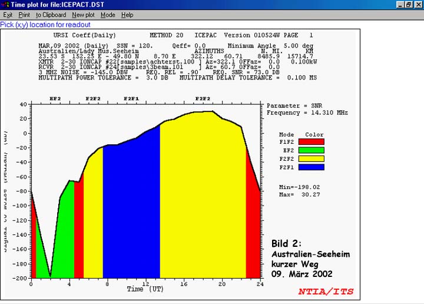Choose the to Clipboard menu item
Screen dimensions: 424x304
[x=51, y=15]
